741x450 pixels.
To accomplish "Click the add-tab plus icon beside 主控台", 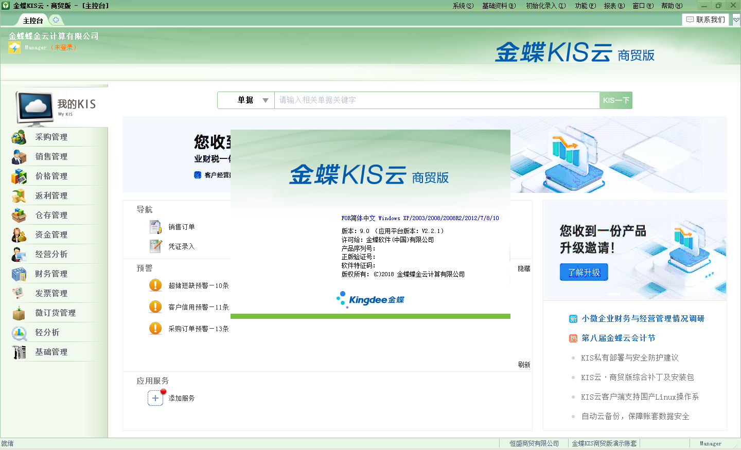I will pyautogui.click(x=56, y=20).
